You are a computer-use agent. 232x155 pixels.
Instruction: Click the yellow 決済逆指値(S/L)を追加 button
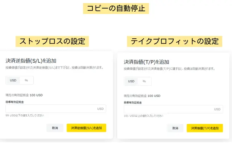click(x=86, y=128)
